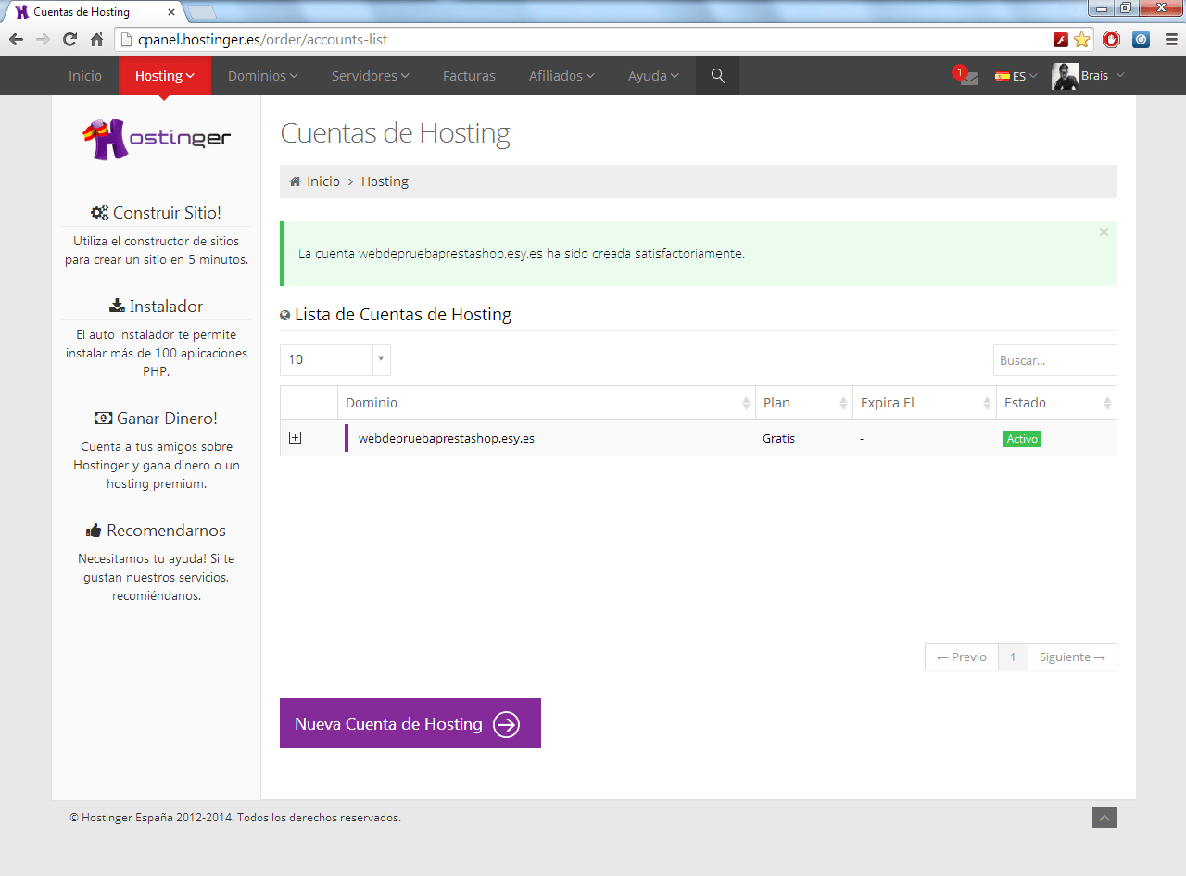Viewport: 1186px width, 876px height.
Task: Select page 1 in pagination
Action: point(1013,657)
